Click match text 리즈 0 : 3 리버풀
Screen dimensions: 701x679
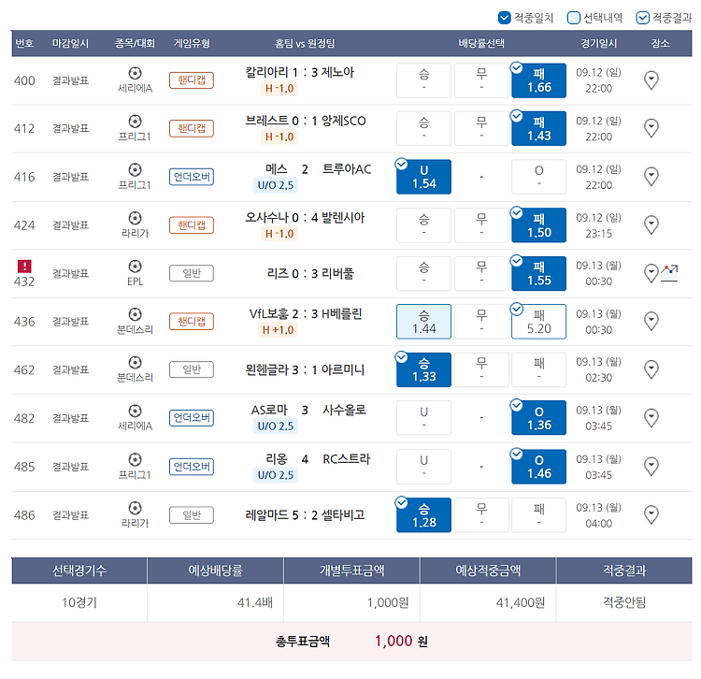(x=310, y=273)
